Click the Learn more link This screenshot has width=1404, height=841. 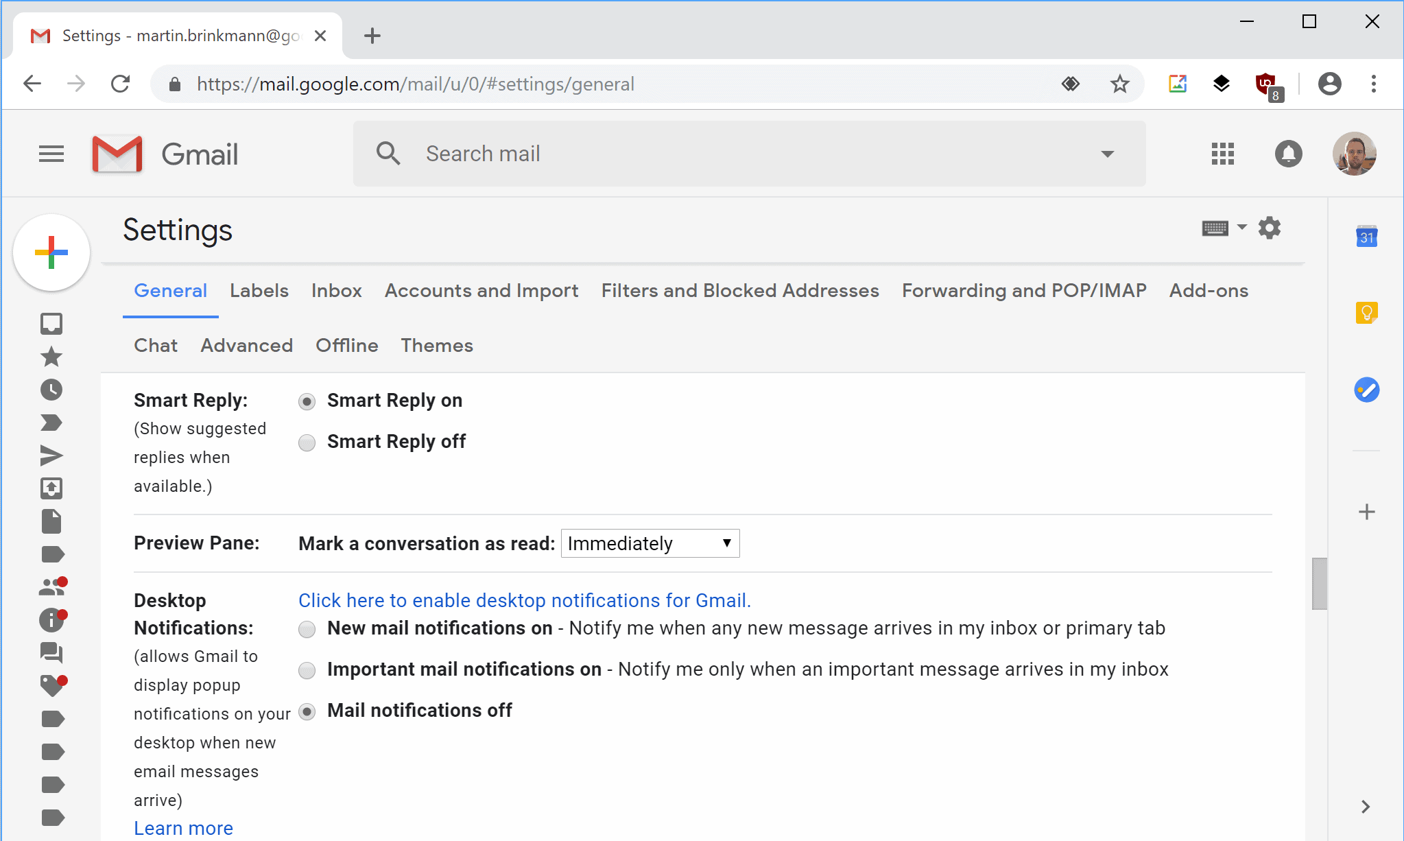pyautogui.click(x=182, y=827)
